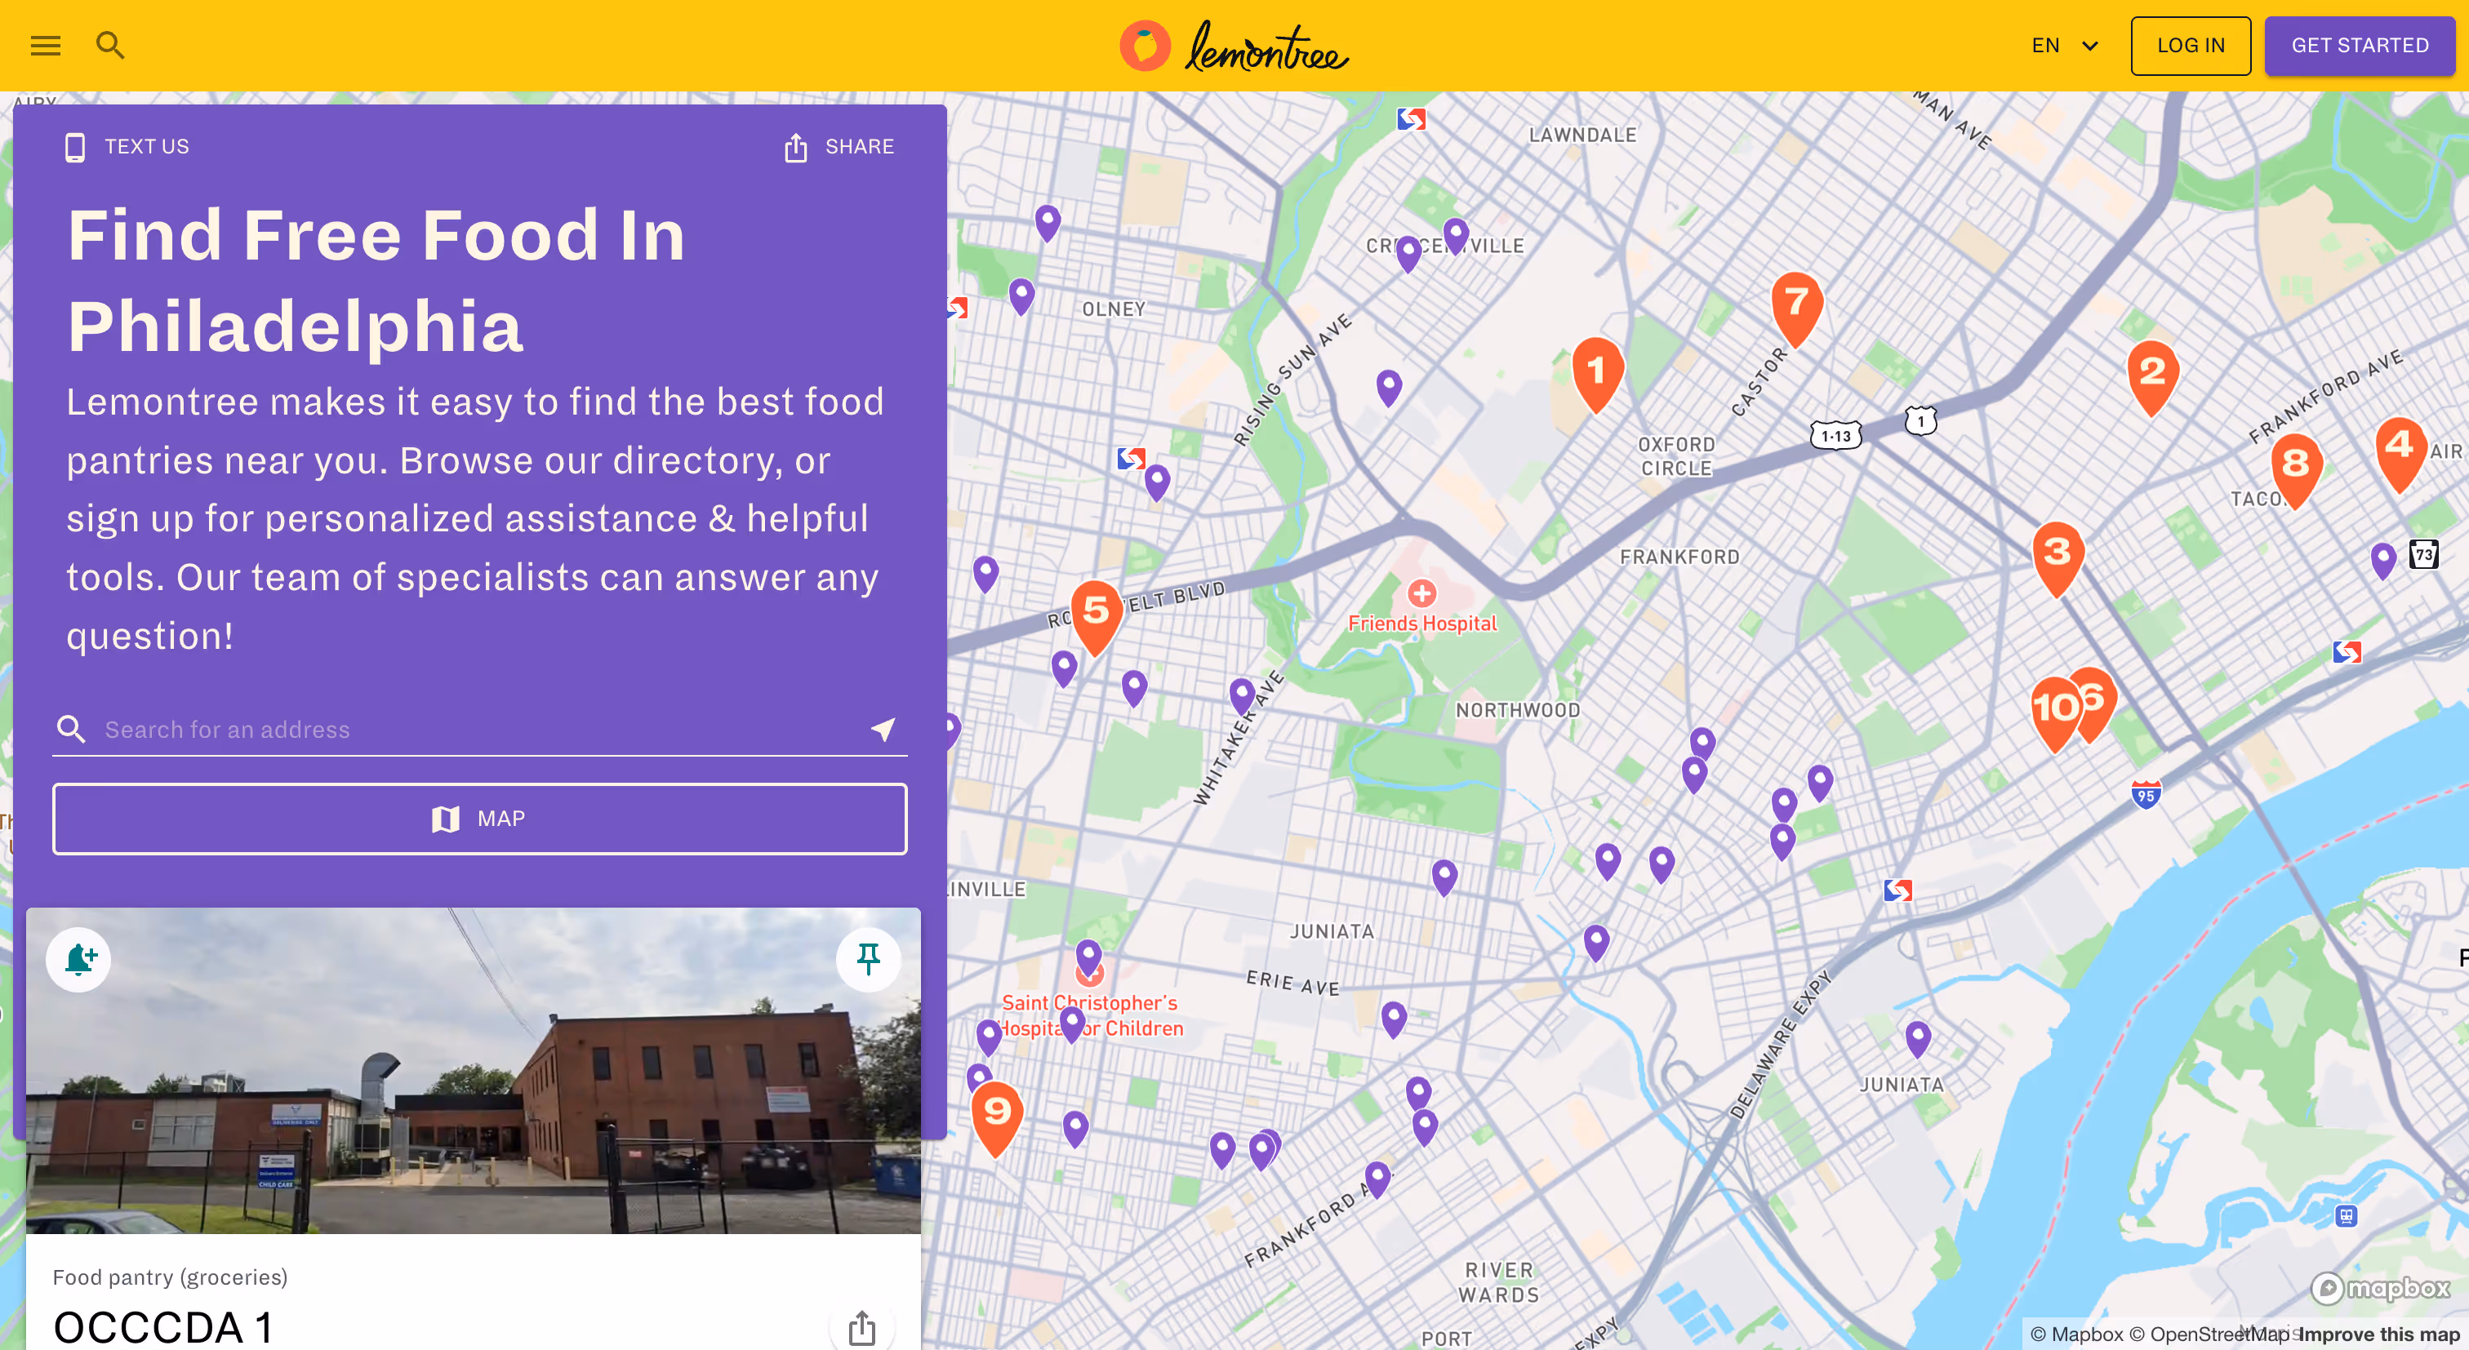Click orange map pin number 9
This screenshot has height=1350, width=2469.
(997, 1112)
